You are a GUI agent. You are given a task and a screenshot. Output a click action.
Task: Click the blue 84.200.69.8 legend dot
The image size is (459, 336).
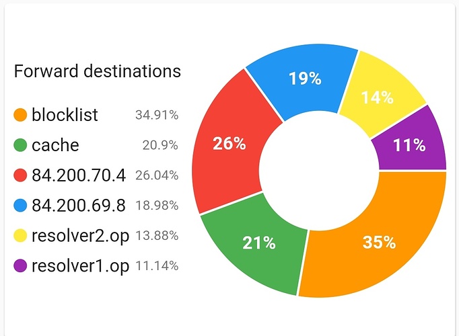(20, 206)
